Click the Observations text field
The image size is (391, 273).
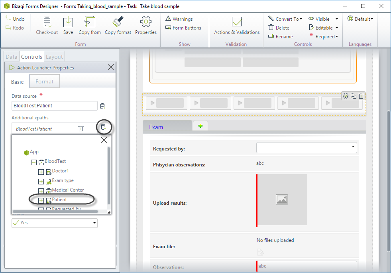307,266
